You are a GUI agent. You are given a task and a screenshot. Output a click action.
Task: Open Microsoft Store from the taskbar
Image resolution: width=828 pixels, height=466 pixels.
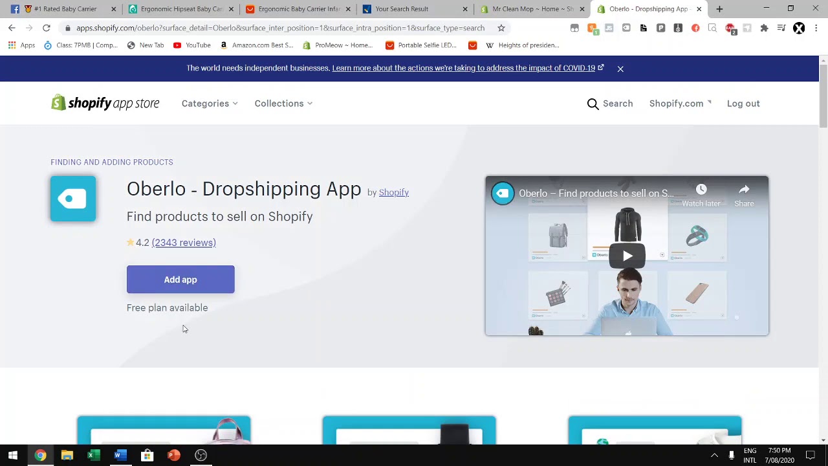click(147, 455)
